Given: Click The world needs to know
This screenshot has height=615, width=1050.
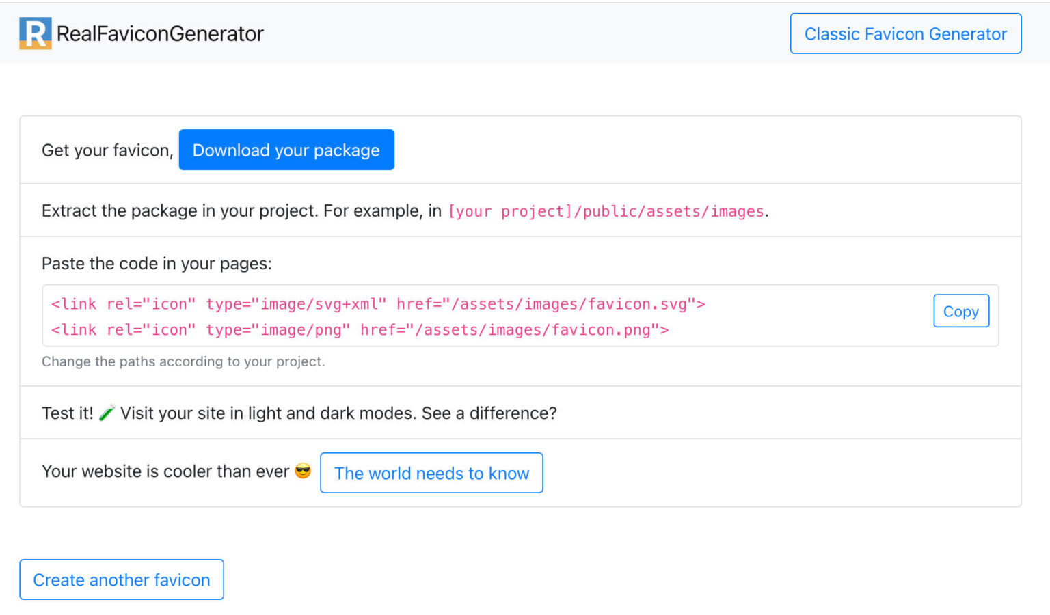Looking at the screenshot, I should 431,473.
